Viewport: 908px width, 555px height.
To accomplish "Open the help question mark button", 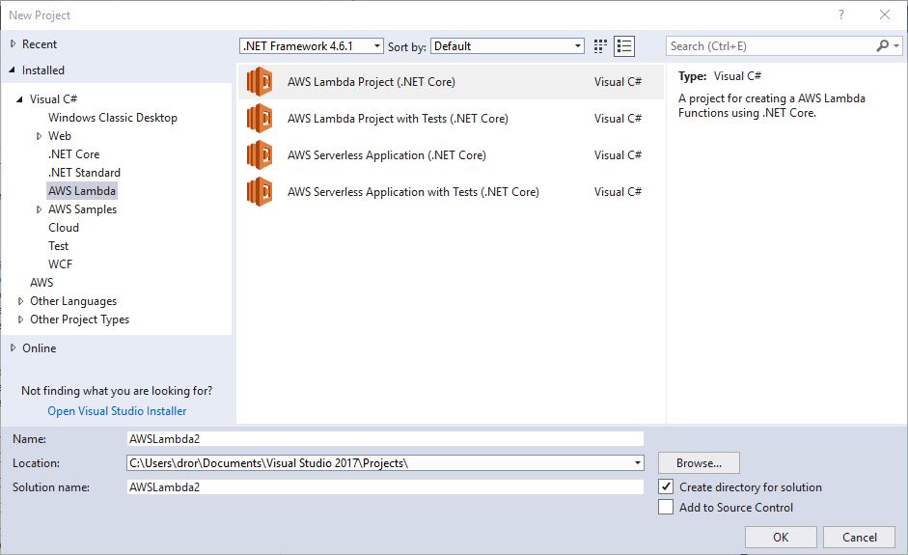I will 841,14.
